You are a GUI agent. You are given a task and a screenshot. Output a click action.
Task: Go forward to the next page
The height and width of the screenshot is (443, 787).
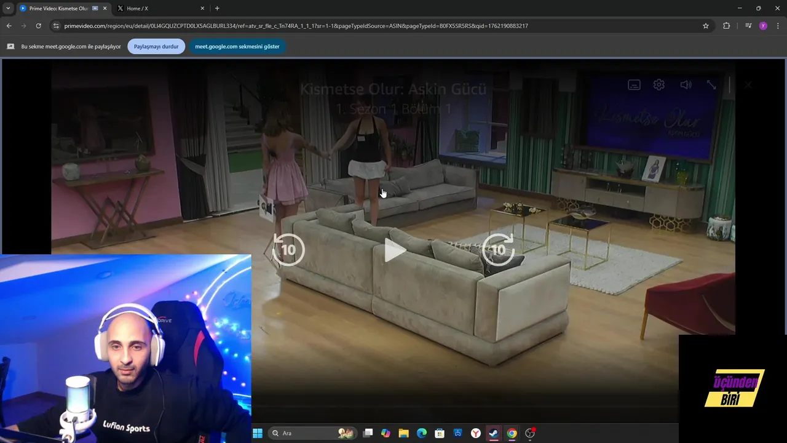point(23,26)
